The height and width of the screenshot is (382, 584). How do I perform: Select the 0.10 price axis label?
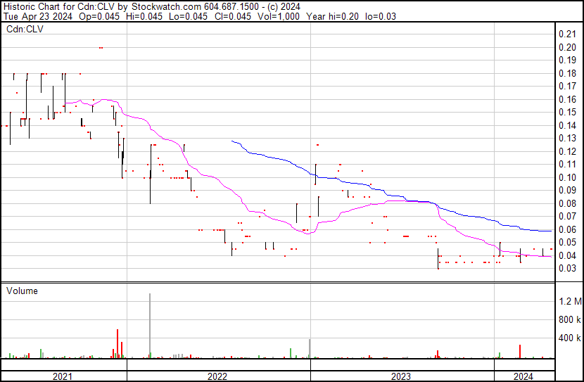coord(566,177)
